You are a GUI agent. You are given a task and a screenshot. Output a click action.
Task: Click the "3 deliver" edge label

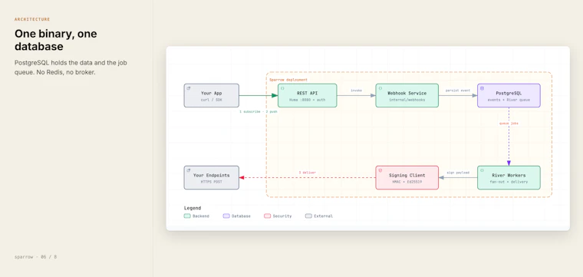tap(307, 173)
